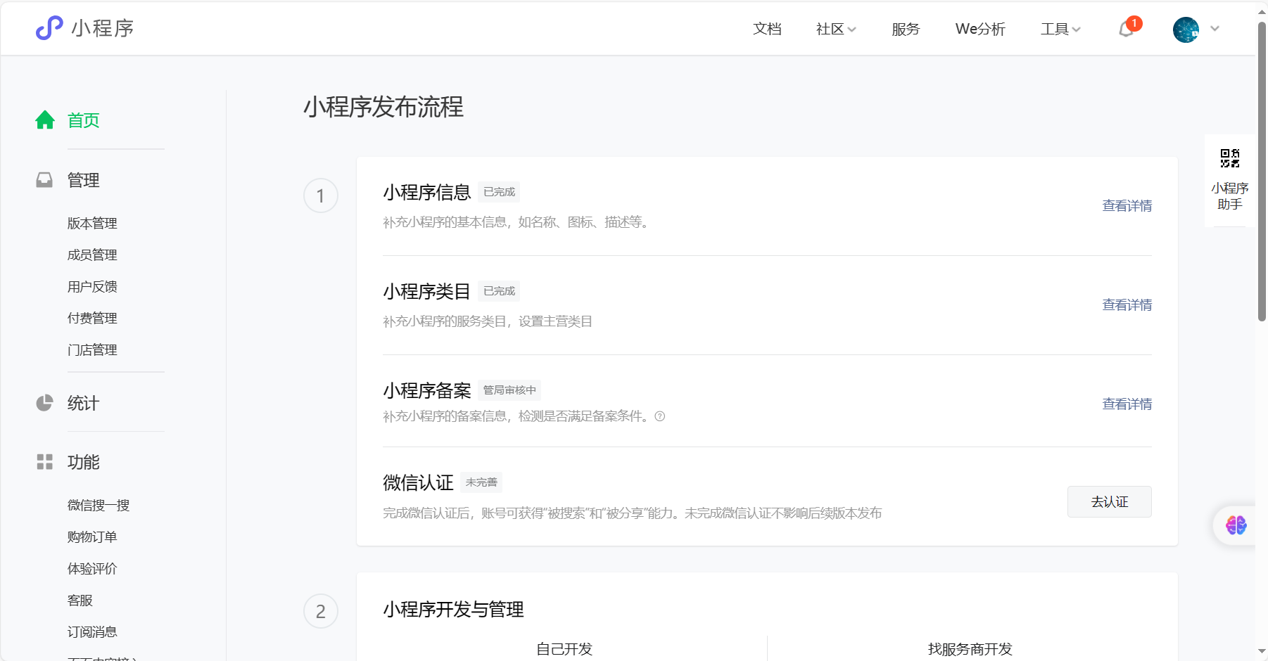This screenshot has height=661, width=1268.
Task: Click the scrollbar down arrow
Action: (1262, 652)
